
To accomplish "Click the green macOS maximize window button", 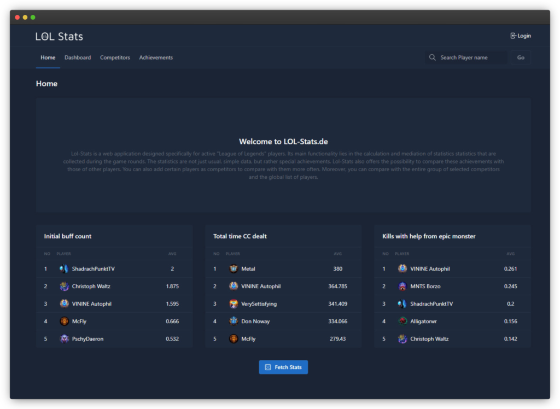I will coord(33,17).
